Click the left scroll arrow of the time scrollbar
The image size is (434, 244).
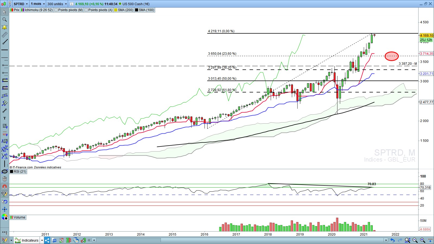(x=94, y=240)
